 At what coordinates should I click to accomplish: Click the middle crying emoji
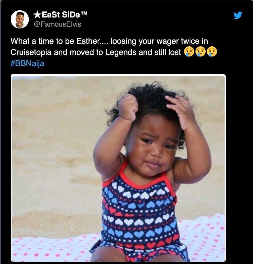tap(200, 52)
